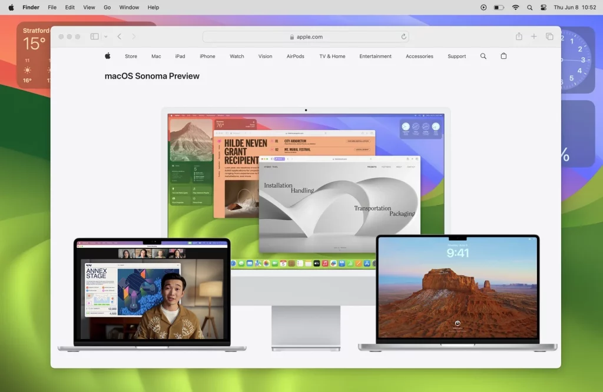
Task: Toggle the Safari sidebar button
Action: coord(94,36)
